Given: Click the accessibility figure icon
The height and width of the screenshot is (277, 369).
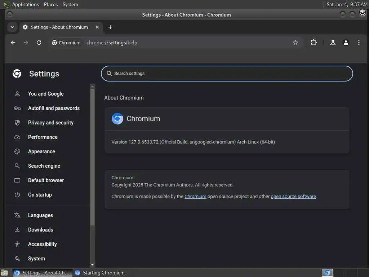Looking at the screenshot, I should coord(17,244).
